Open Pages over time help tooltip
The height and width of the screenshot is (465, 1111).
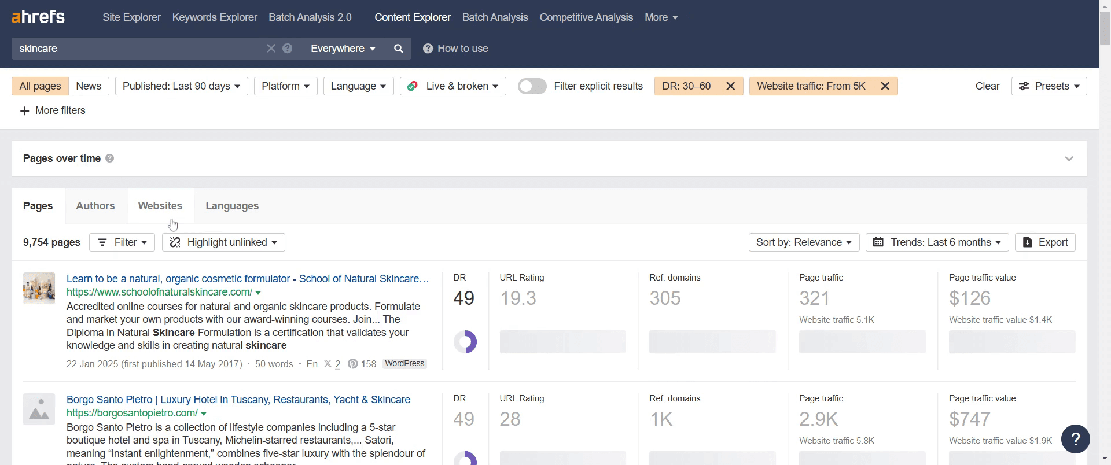pyautogui.click(x=109, y=158)
